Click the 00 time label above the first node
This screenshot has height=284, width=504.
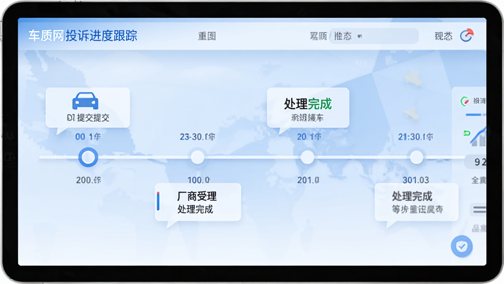(x=88, y=137)
